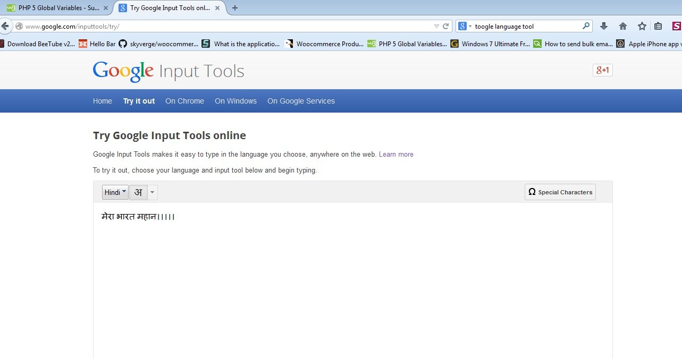Open the Downloads arrow icon

604,26
